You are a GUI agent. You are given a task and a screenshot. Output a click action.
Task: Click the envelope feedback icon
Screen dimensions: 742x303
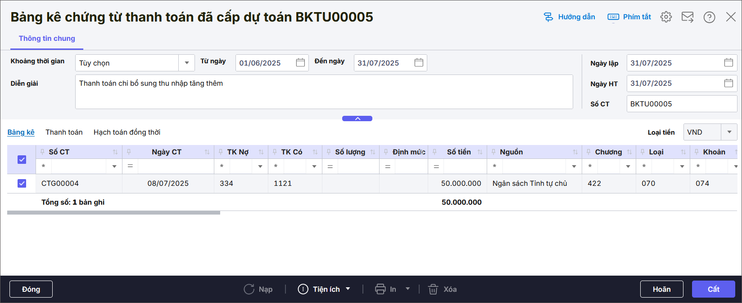pos(688,17)
